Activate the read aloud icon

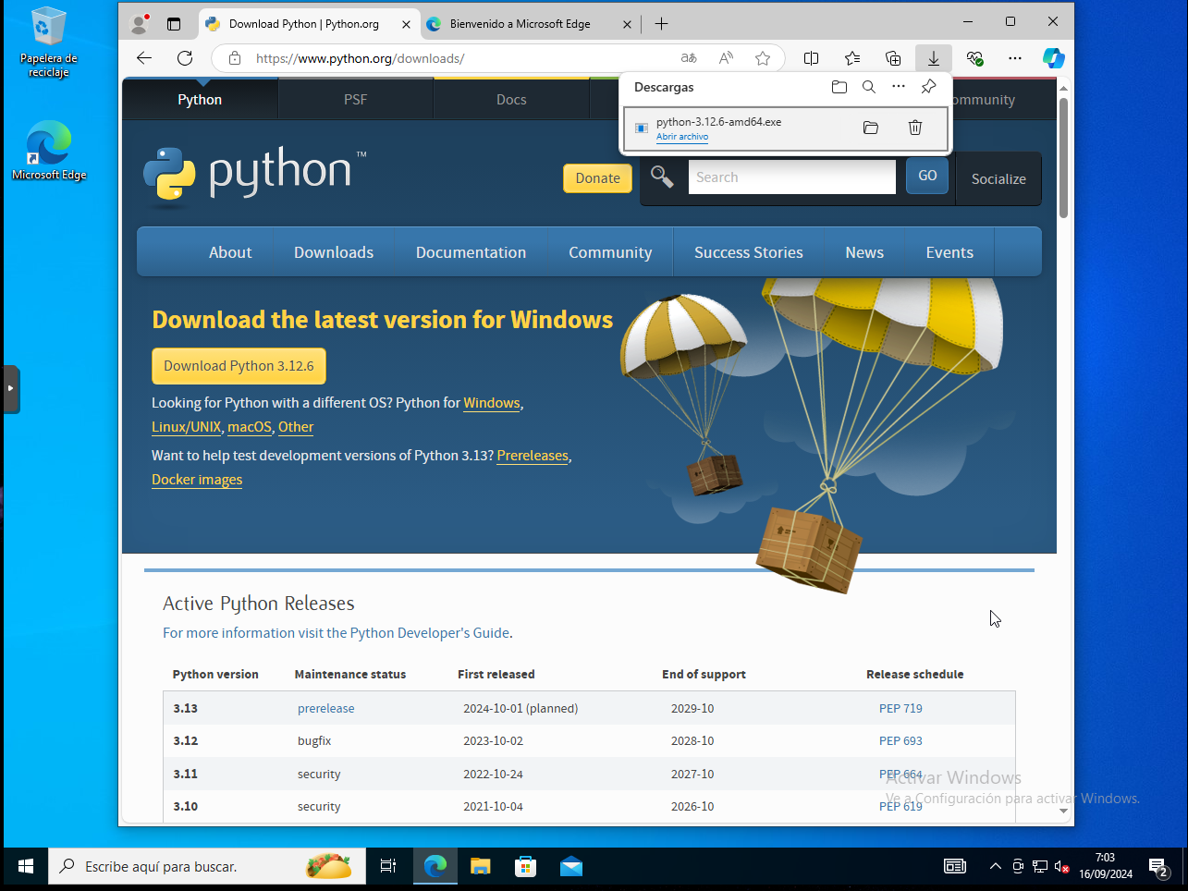(726, 58)
